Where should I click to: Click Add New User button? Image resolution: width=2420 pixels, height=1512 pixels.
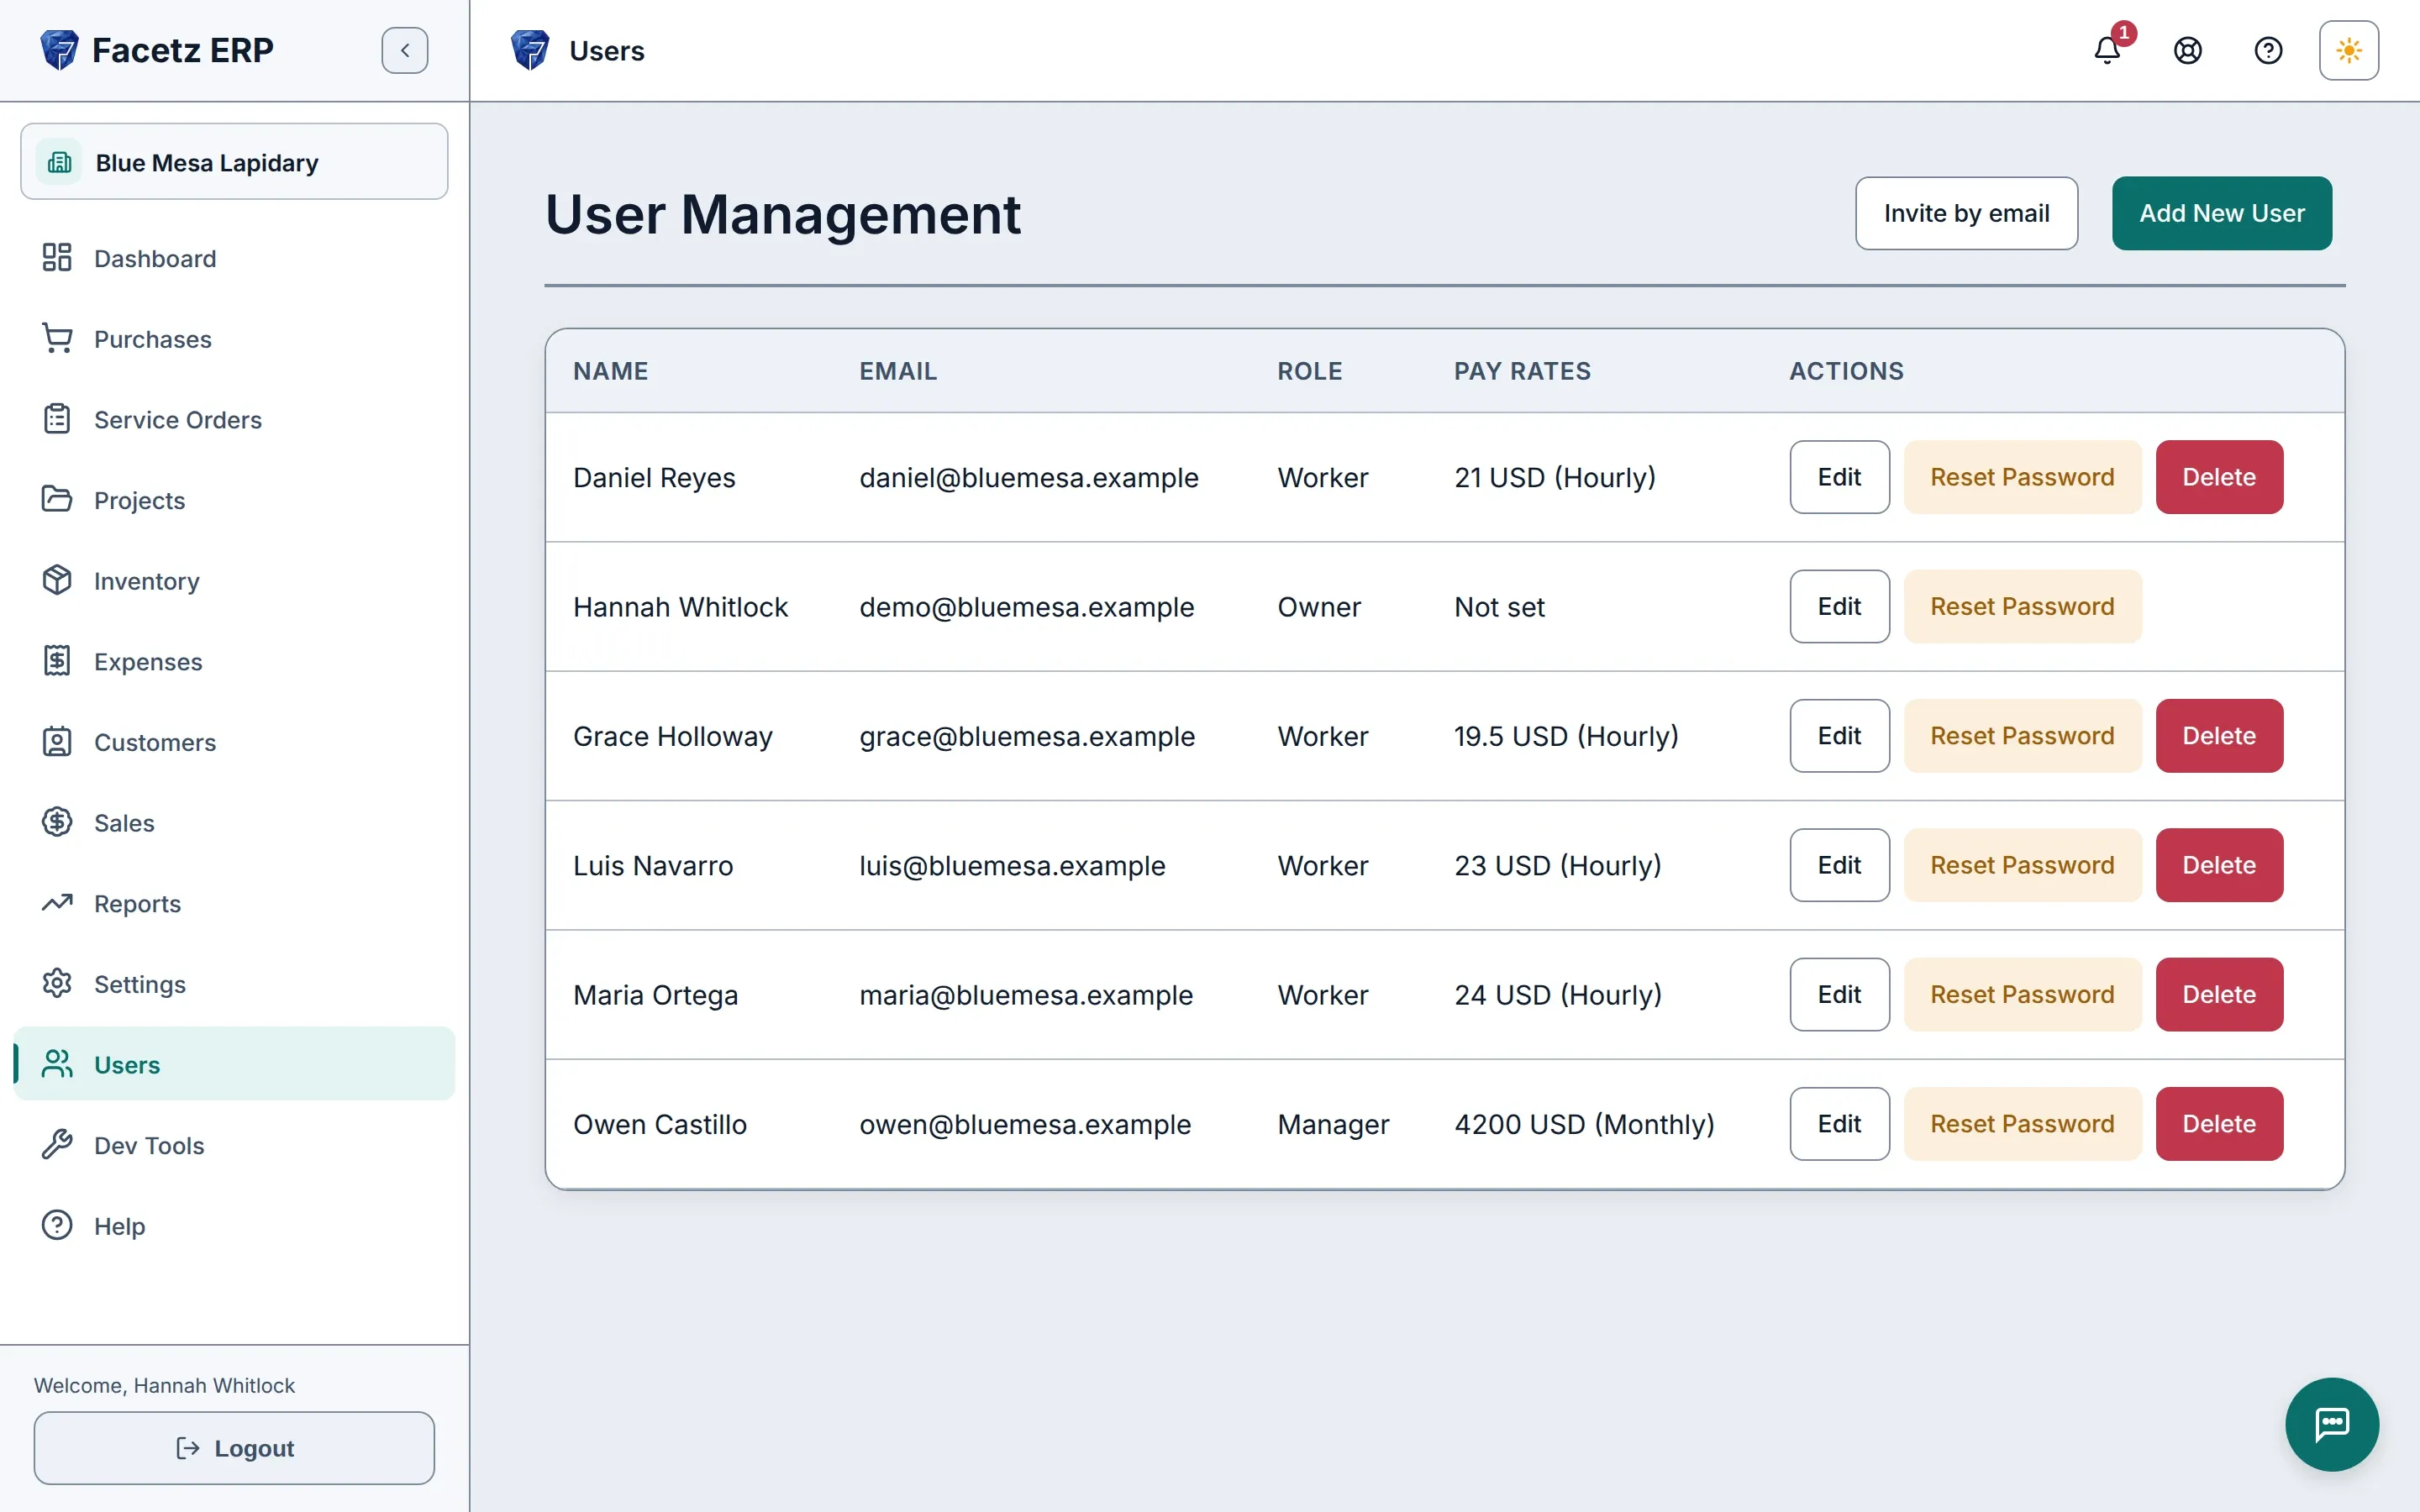pyautogui.click(x=2222, y=213)
